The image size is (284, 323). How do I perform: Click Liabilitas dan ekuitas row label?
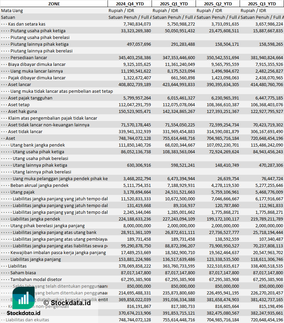[27, 320]
